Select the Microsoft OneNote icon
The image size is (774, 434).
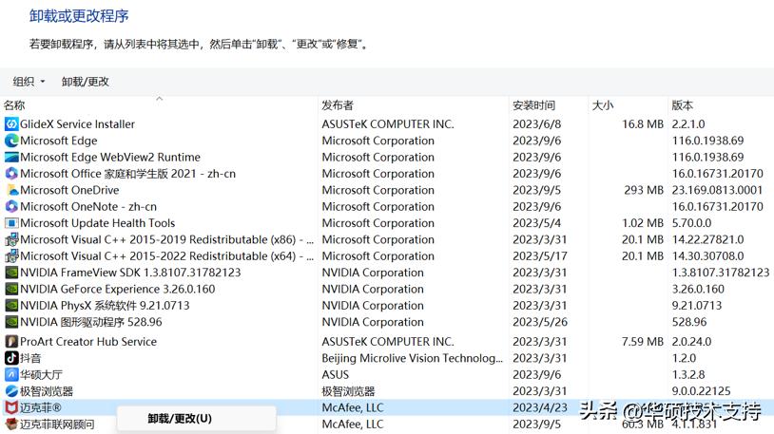[x=11, y=207]
